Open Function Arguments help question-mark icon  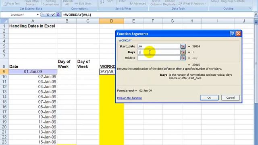click(232, 34)
